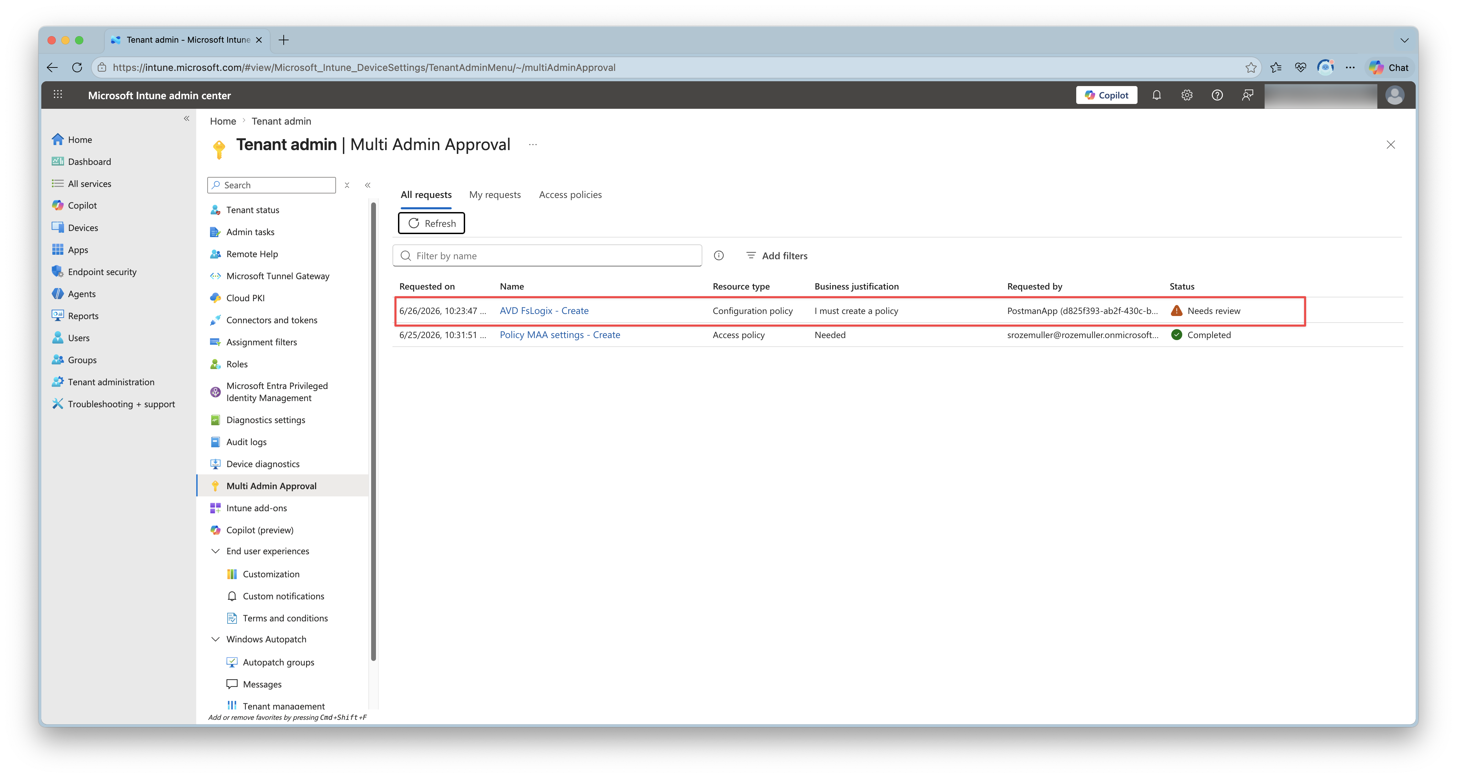Follow the Home breadcrumb link

[x=223, y=121]
